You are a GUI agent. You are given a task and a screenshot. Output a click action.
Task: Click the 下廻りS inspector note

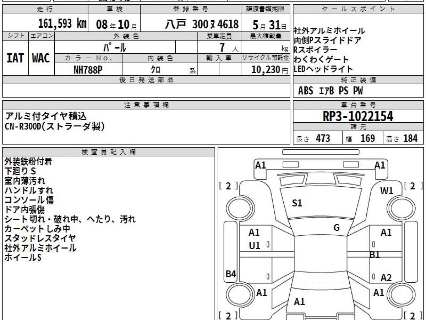click(20, 171)
